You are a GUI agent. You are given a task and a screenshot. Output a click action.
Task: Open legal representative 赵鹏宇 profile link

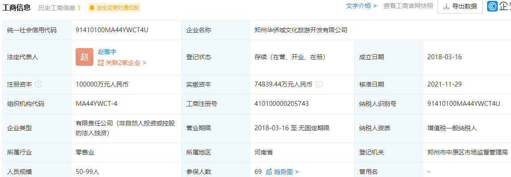107,52
